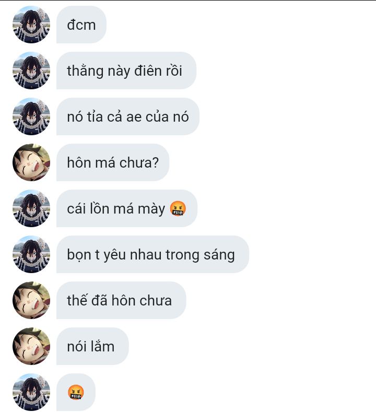Select the "thế đã hôn chưa" message bubble
Image resolution: width=376 pixels, height=412 pixels.
pos(121,300)
